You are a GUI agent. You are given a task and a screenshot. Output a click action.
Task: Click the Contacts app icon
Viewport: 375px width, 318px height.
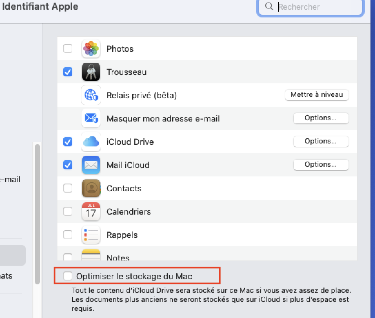[x=91, y=188]
